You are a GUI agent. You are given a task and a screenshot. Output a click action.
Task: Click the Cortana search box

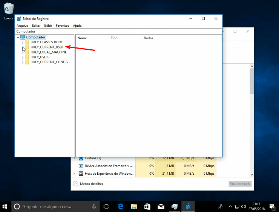pos(55,206)
